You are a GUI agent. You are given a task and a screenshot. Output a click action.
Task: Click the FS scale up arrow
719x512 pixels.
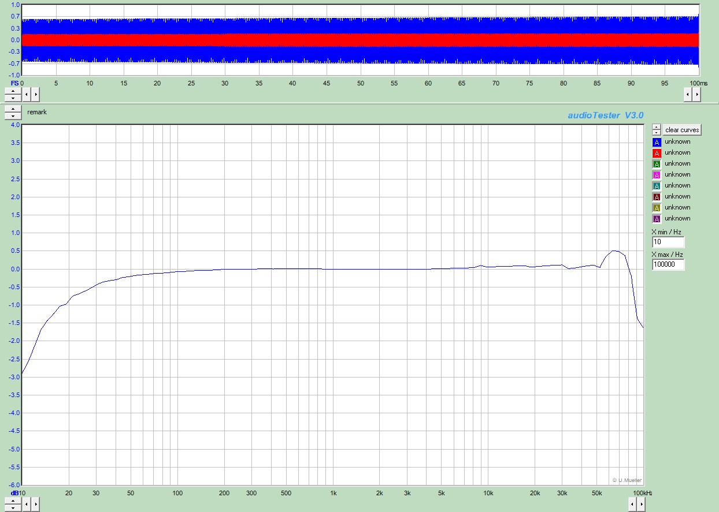[13, 91]
